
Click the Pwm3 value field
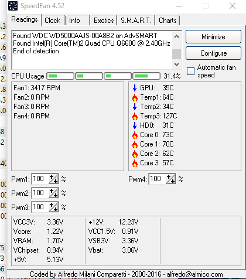40,207
